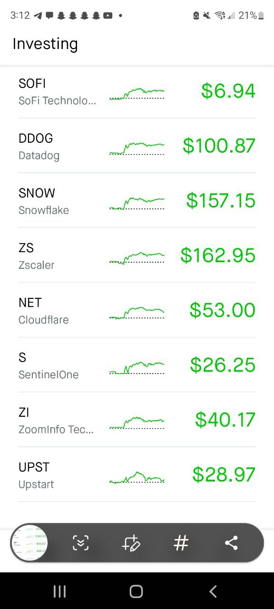Viewport: 274px width, 609px height.
Task: Toggle the SNOW price $157.15 display
Action: click(221, 200)
